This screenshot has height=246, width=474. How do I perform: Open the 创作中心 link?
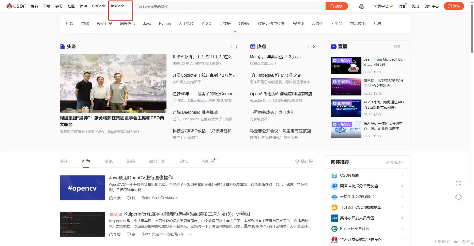[x=432, y=6]
